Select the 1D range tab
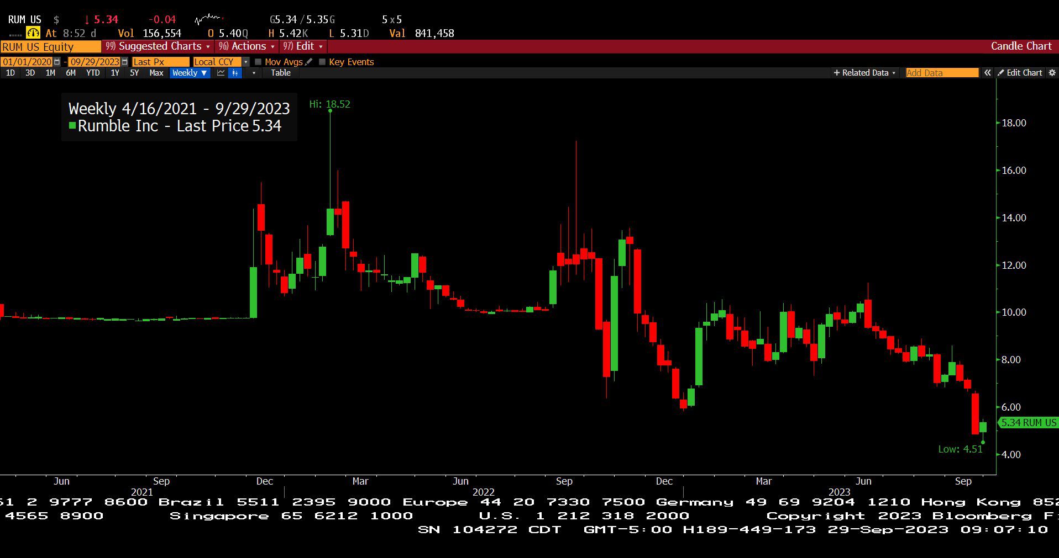 point(11,73)
